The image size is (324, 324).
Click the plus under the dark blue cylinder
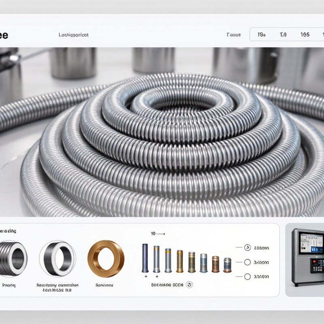[146, 277]
